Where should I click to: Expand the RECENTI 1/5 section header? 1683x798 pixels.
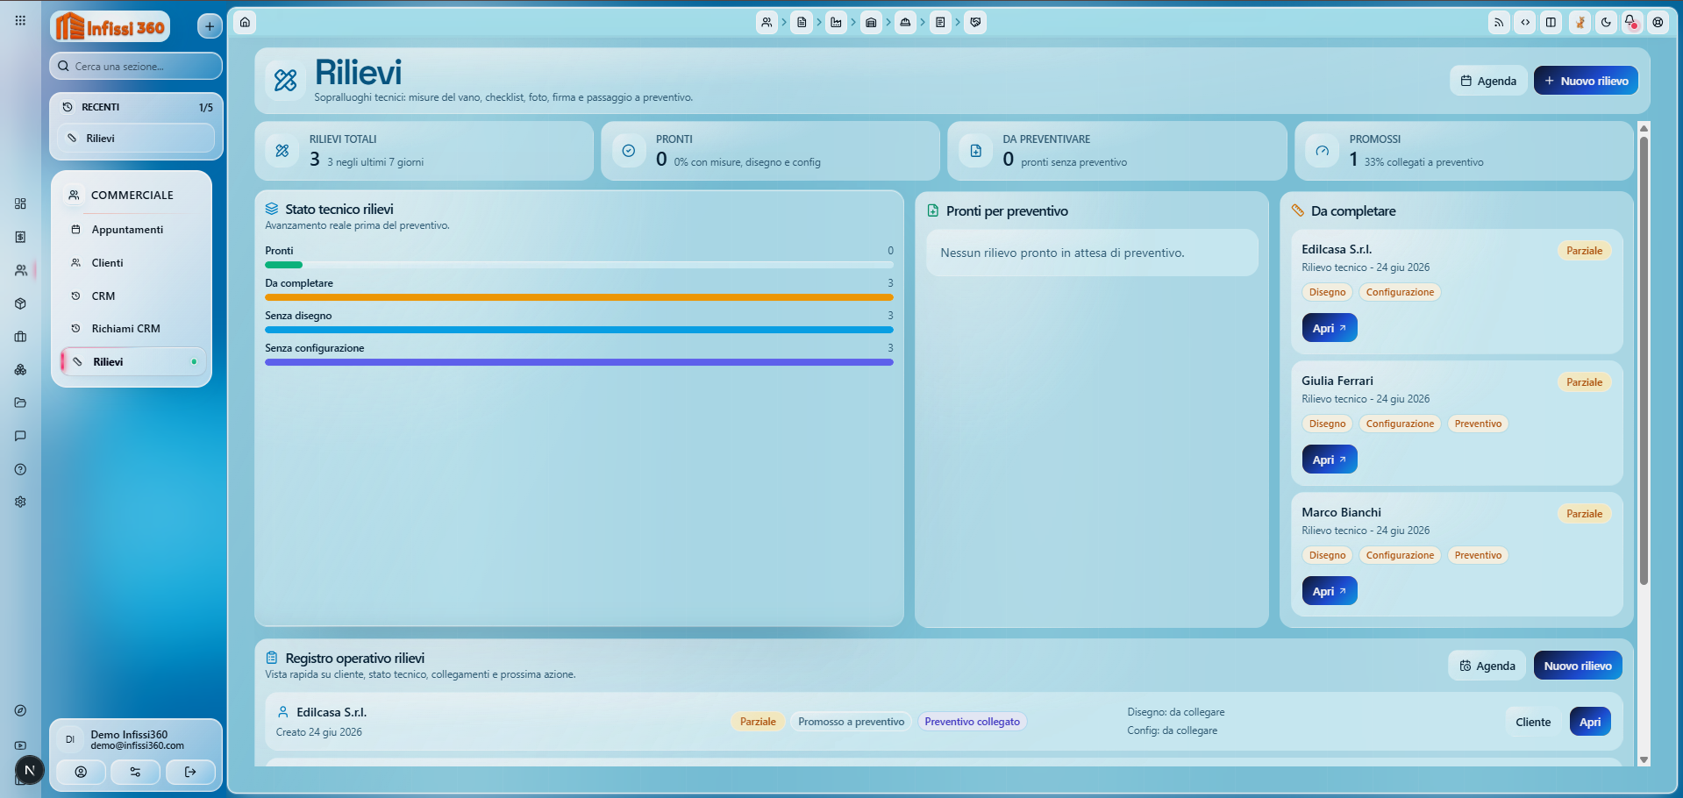(x=136, y=107)
